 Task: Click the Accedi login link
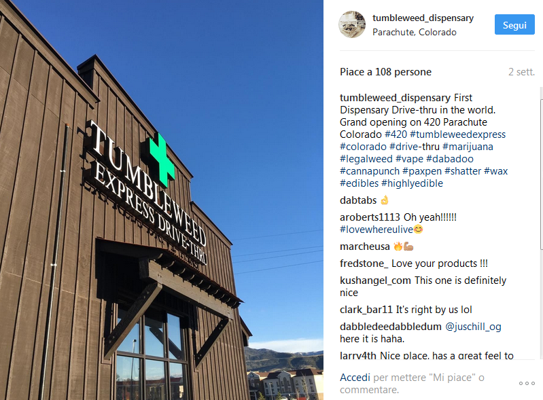click(355, 377)
